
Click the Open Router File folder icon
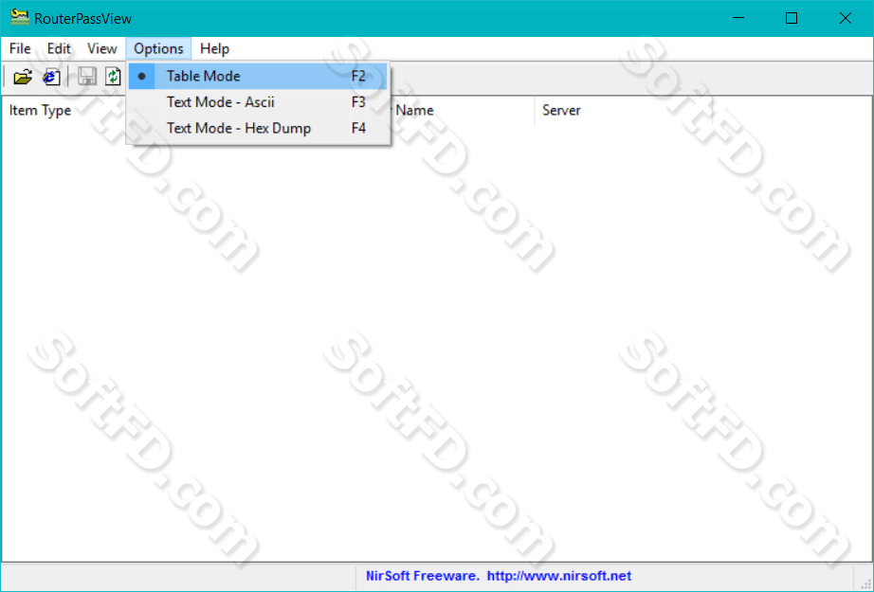(23, 77)
